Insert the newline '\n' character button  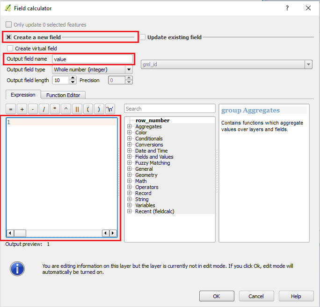110,109
